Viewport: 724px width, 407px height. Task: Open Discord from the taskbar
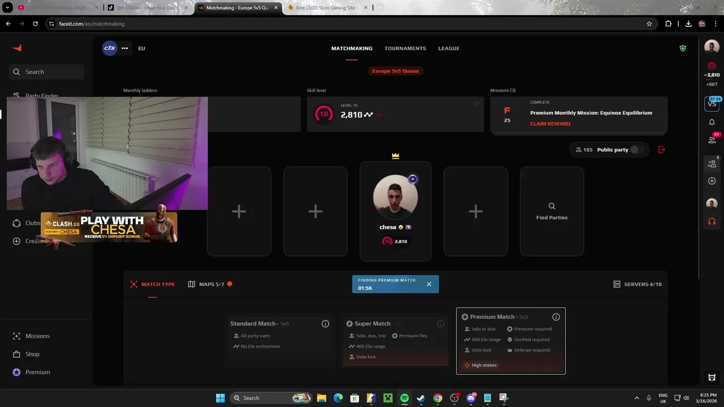point(471,398)
